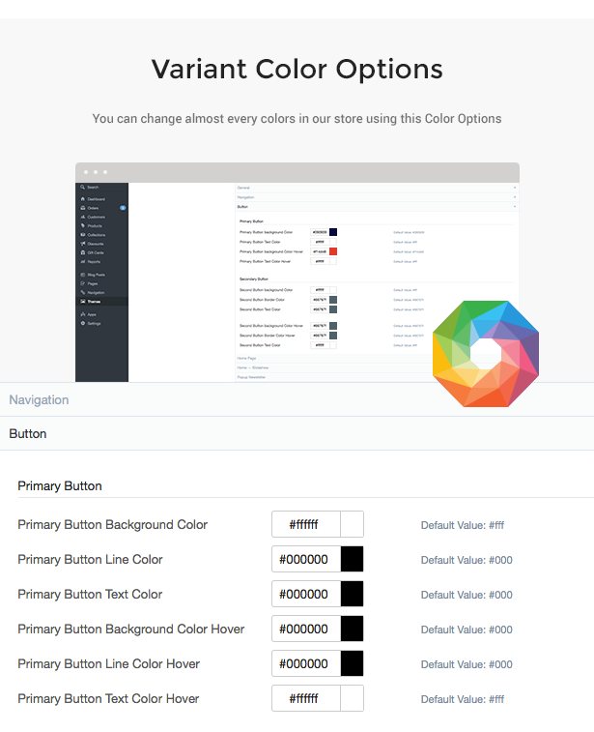Image resolution: width=594 pixels, height=732 pixels.
Task: Click the Primary Button Background Color swatch
Action: (352, 525)
